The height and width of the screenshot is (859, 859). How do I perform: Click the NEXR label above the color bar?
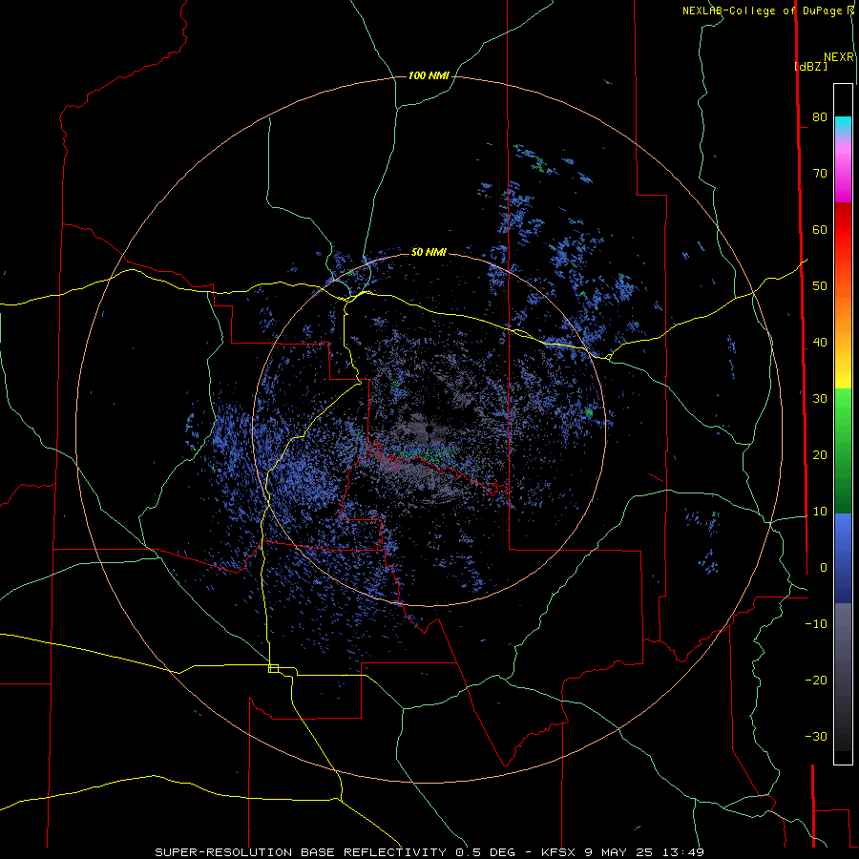(x=839, y=57)
